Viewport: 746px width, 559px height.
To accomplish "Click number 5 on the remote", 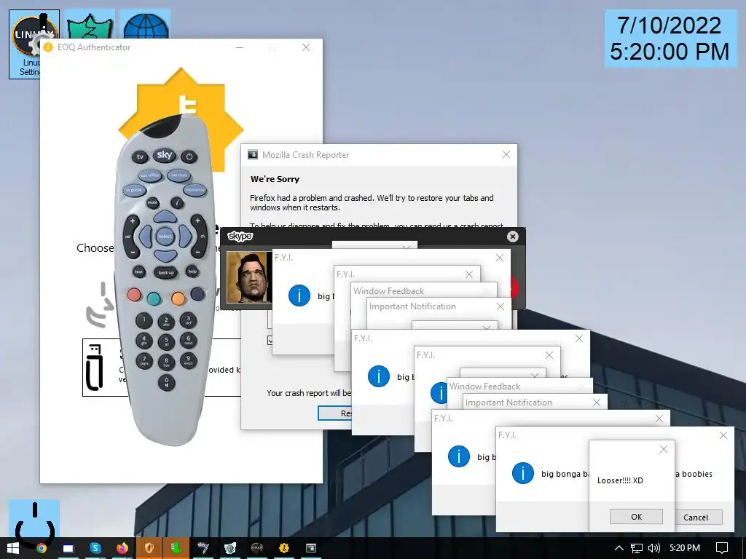I will [x=166, y=341].
